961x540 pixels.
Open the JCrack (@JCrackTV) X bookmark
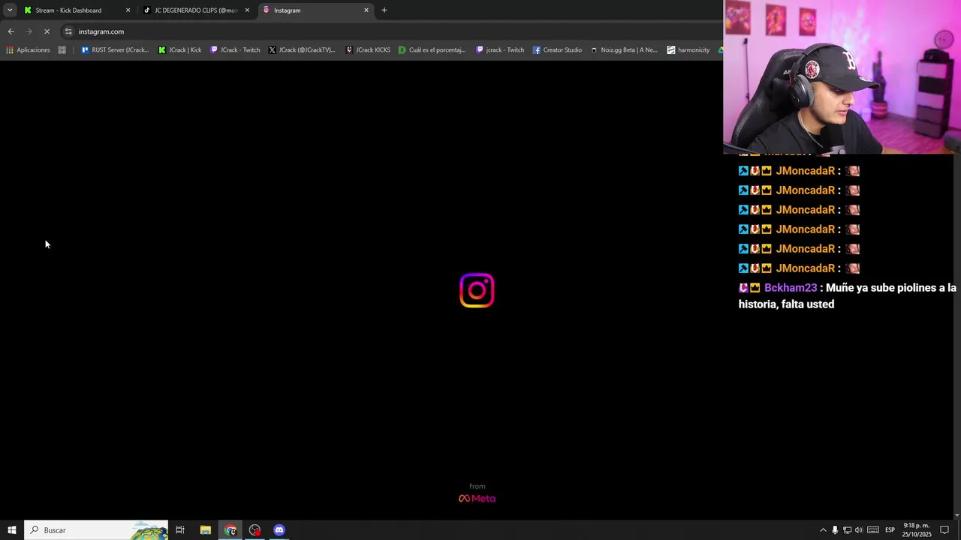pos(302,50)
